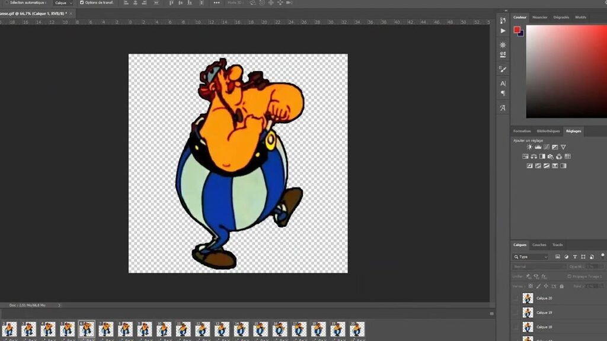Lock layer position in Layers panel
Screen dimensions: 607x341
click(546, 286)
